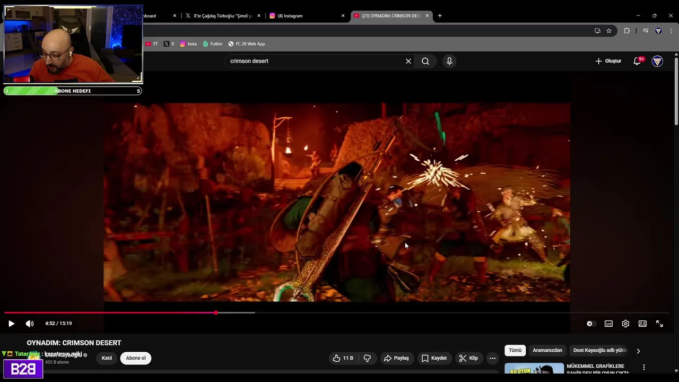
Task: Open more actions three-dot menu
Action: tap(492, 358)
